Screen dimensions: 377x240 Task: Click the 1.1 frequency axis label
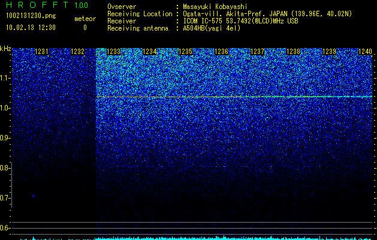pyautogui.click(x=5, y=78)
